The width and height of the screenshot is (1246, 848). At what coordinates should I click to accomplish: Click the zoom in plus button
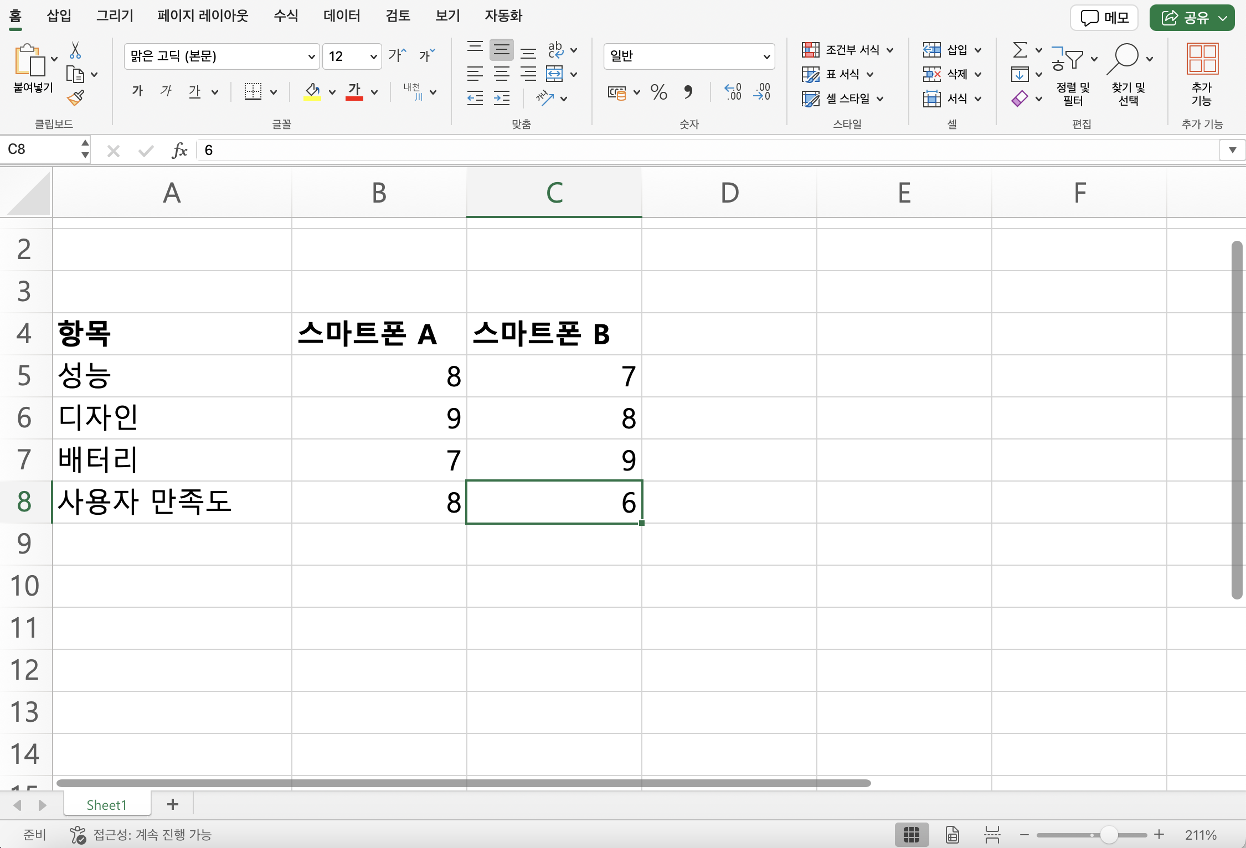tap(1159, 835)
